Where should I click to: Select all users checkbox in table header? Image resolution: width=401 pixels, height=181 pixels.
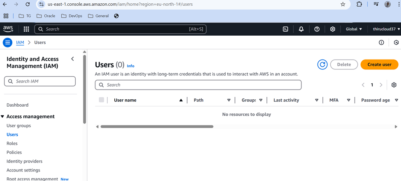click(101, 100)
